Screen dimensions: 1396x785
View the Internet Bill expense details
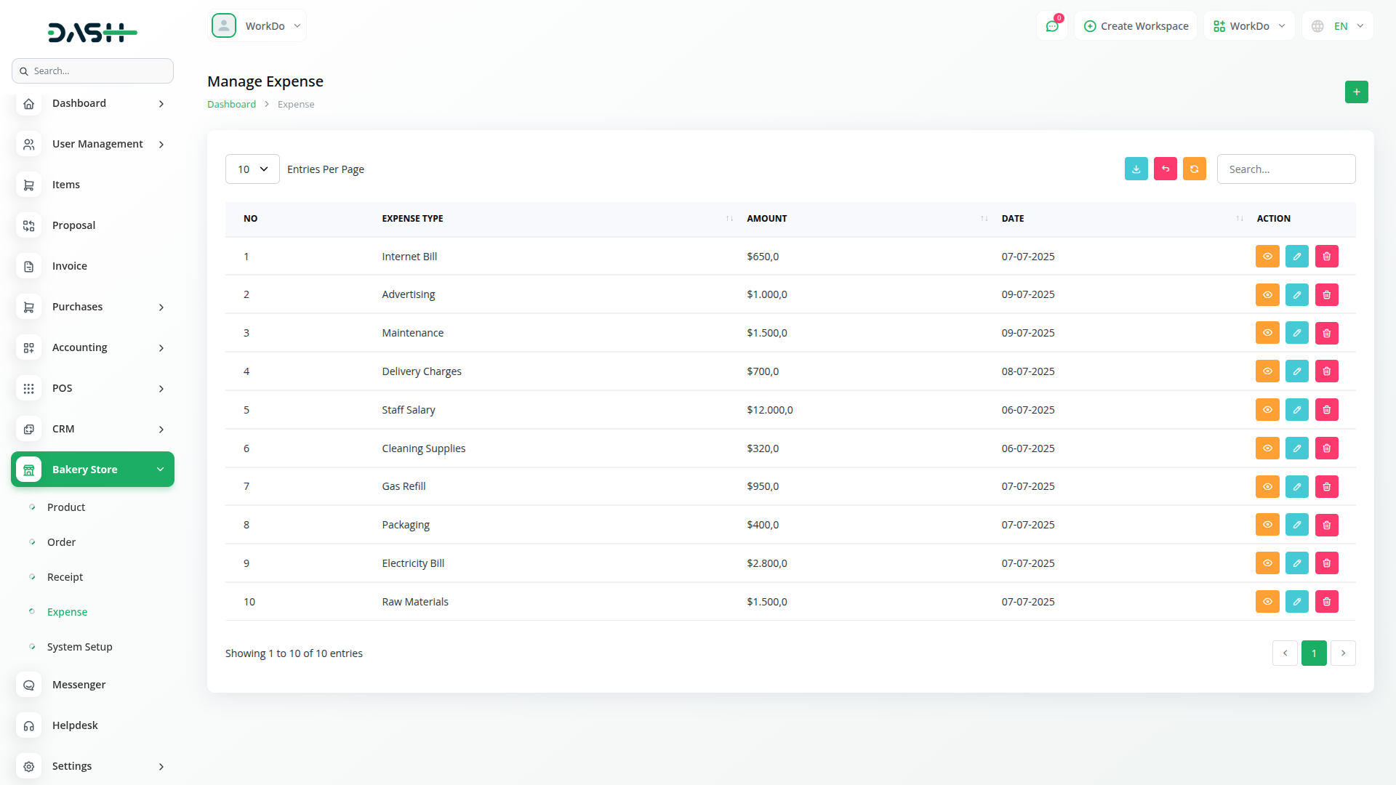(x=1267, y=257)
